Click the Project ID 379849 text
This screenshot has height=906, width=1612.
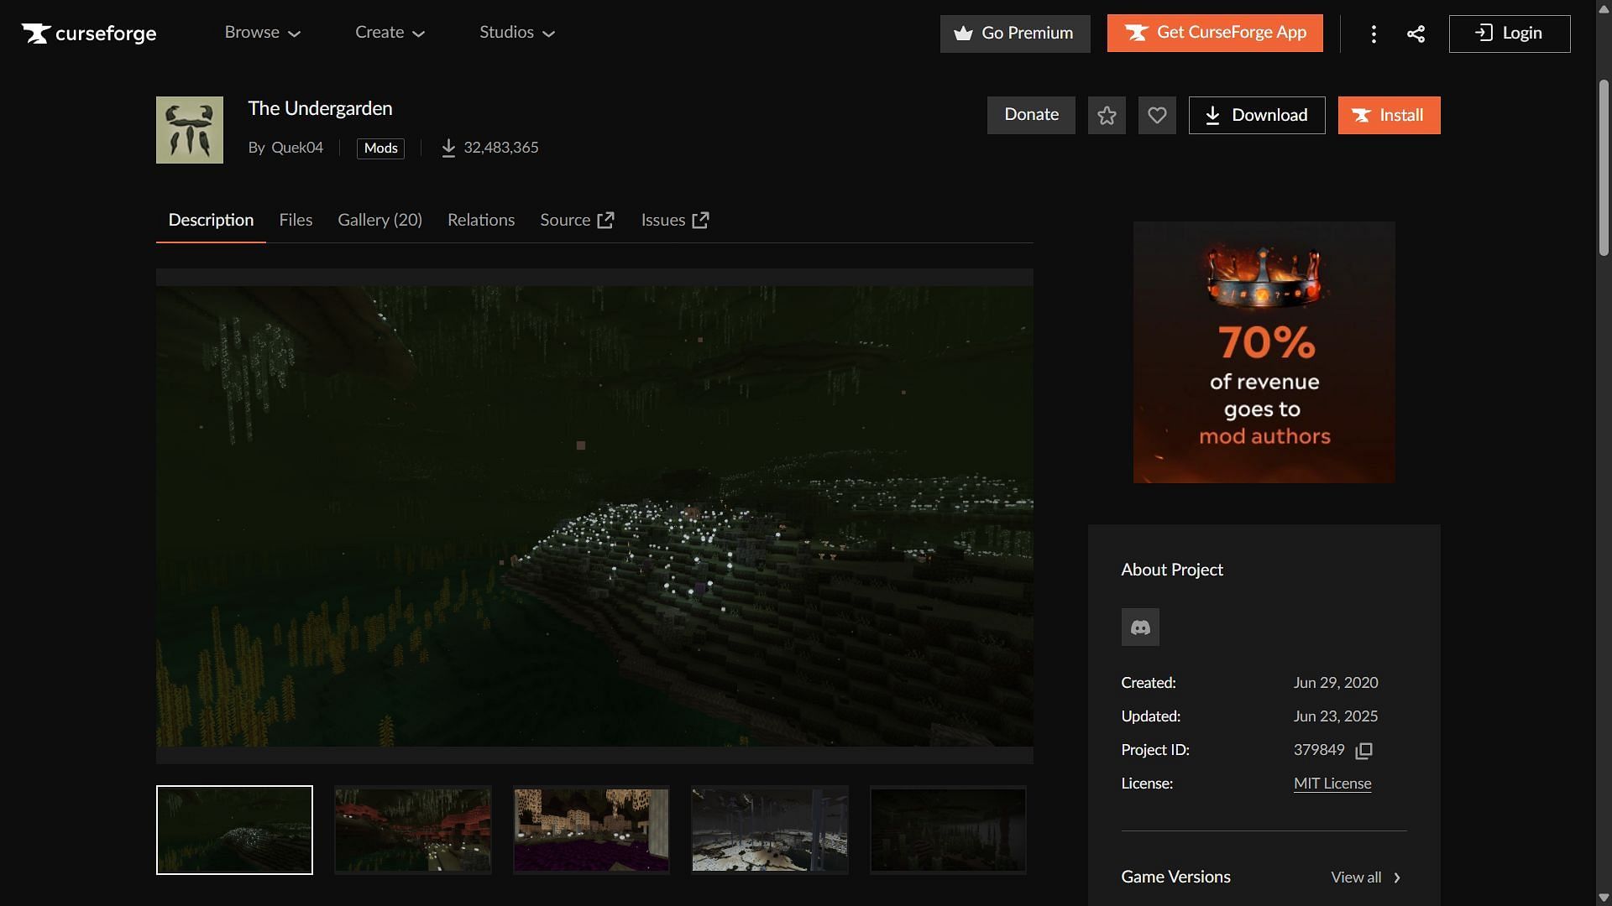click(x=1319, y=750)
